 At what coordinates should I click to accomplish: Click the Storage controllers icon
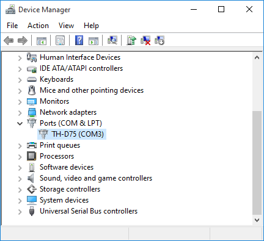pos(32,189)
